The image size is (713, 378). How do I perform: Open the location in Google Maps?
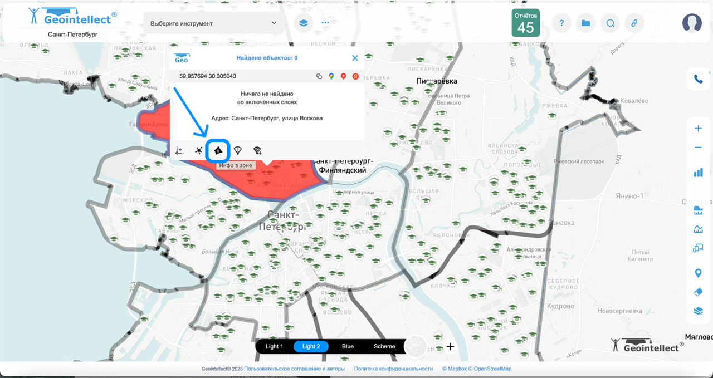(x=331, y=76)
